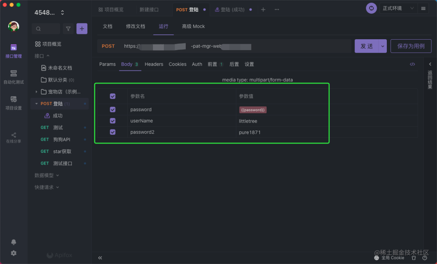
Task: Toggle the password2 parameter checkbox
Action: [x=112, y=132]
